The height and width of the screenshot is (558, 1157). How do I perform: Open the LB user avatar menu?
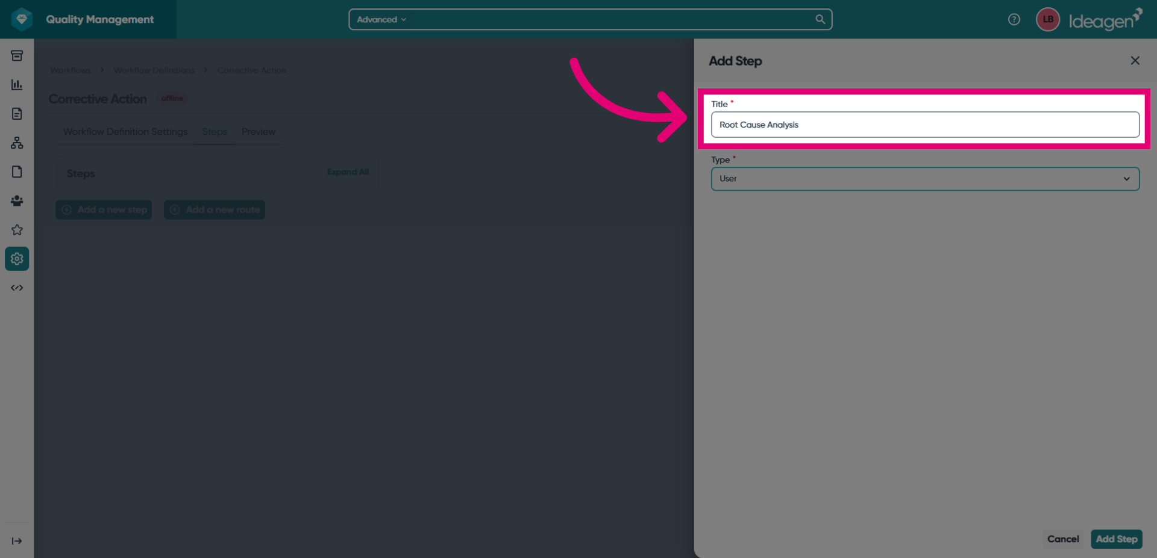1048,19
